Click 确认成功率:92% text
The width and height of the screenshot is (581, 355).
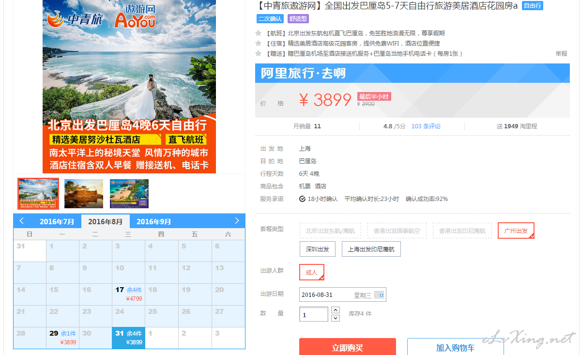tap(427, 199)
